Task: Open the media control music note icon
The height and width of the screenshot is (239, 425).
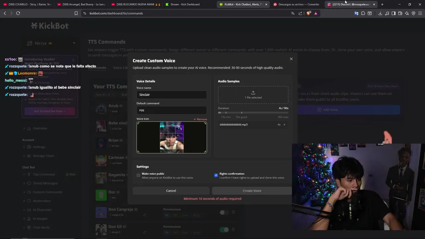Action: point(387,13)
